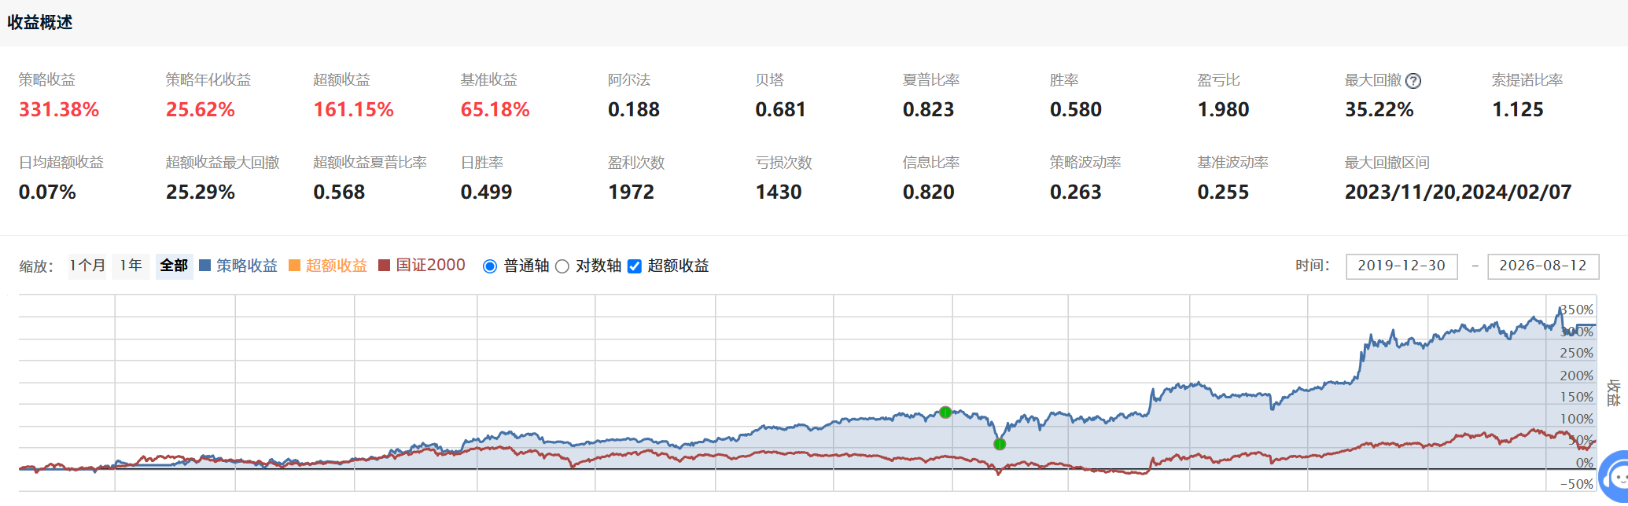Click the red 国证2000 legend square

384,266
